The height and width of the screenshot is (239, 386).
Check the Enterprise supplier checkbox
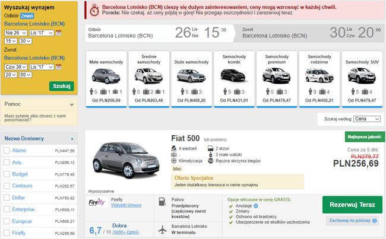click(x=7, y=209)
